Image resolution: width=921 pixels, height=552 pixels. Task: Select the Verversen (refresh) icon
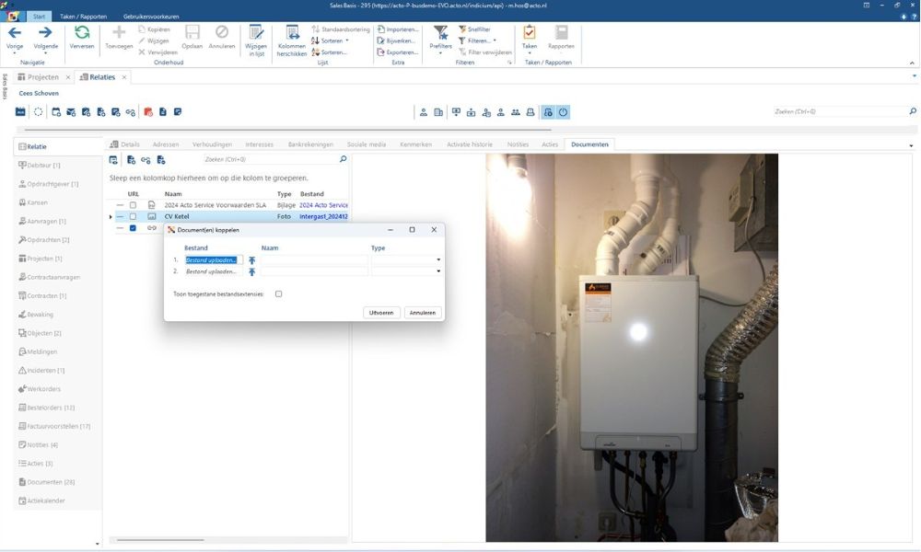[x=83, y=35]
